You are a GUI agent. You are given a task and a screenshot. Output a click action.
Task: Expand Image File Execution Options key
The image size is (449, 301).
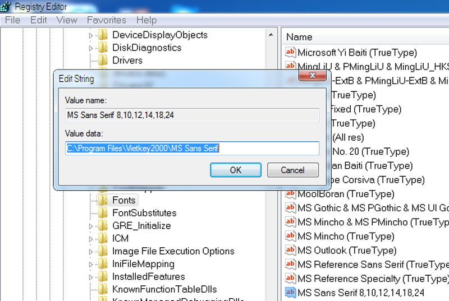pyautogui.click(x=91, y=252)
